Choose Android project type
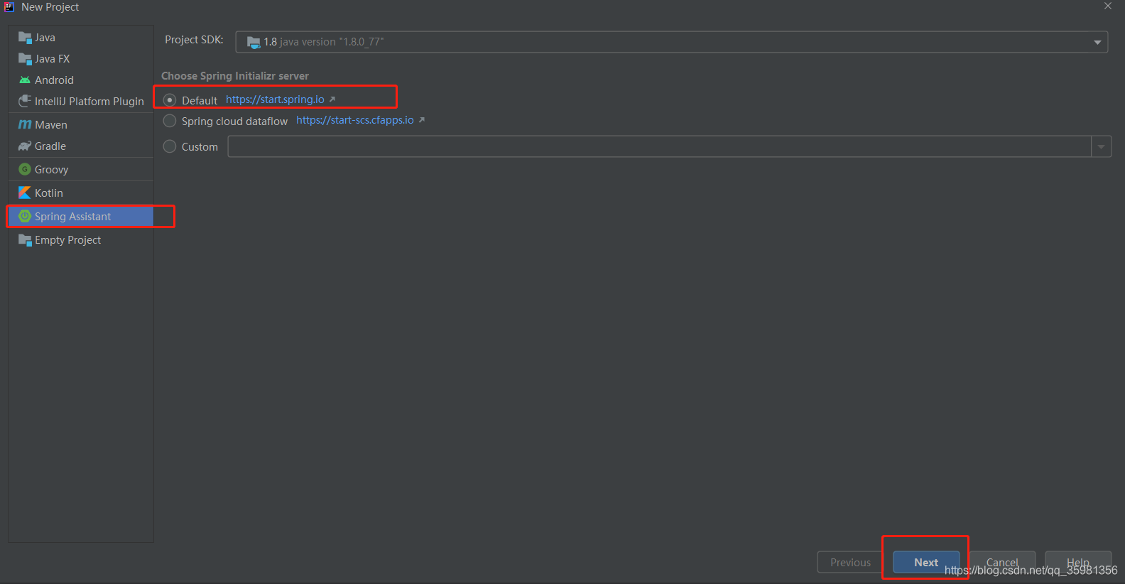This screenshot has width=1125, height=584. coord(81,80)
